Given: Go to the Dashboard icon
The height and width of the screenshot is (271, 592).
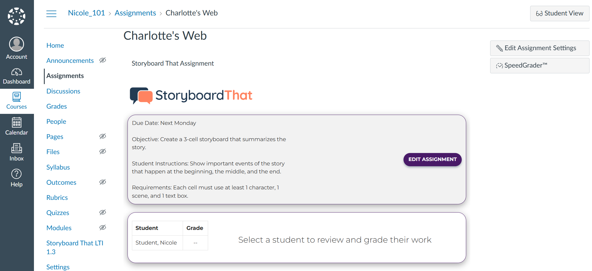Looking at the screenshot, I should [x=17, y=72].
